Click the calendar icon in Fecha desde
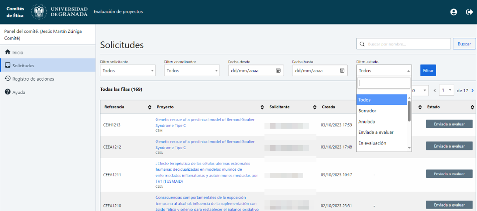Screen dimensions: 477x211 click(x=278, y=71)
